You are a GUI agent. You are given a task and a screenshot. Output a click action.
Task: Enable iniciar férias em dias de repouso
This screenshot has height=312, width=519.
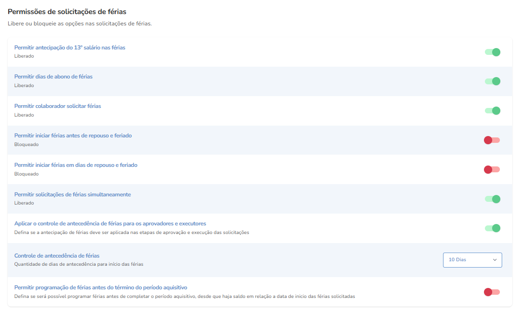coord(492,170)
